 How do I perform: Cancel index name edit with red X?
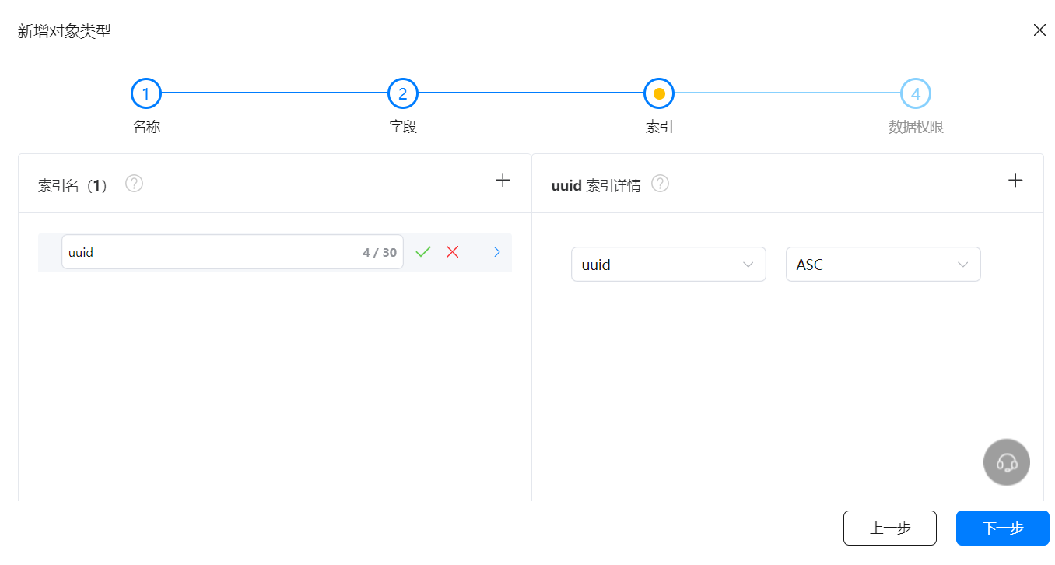tap(452, 252)
